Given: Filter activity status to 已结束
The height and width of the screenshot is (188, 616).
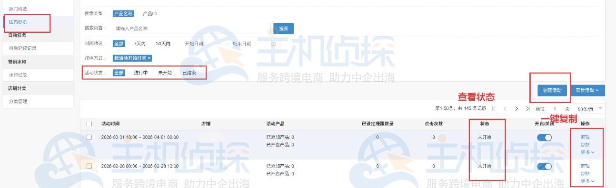Looking at the screenshot, I should [189, 73].
